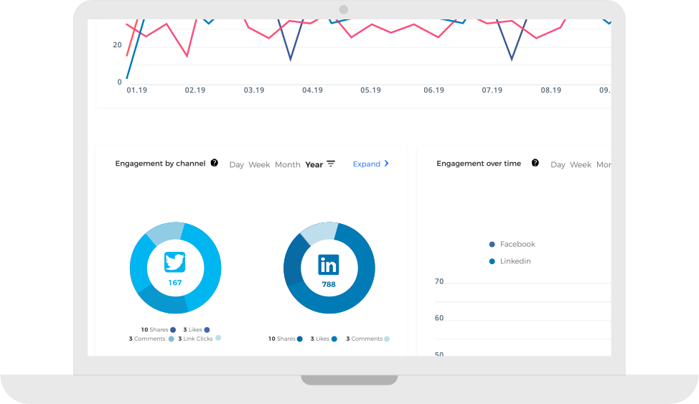Viewport: 699px width, 404px height.
Task: Click the Twitter Shares legend dot
Action: [x=173, y=330]
